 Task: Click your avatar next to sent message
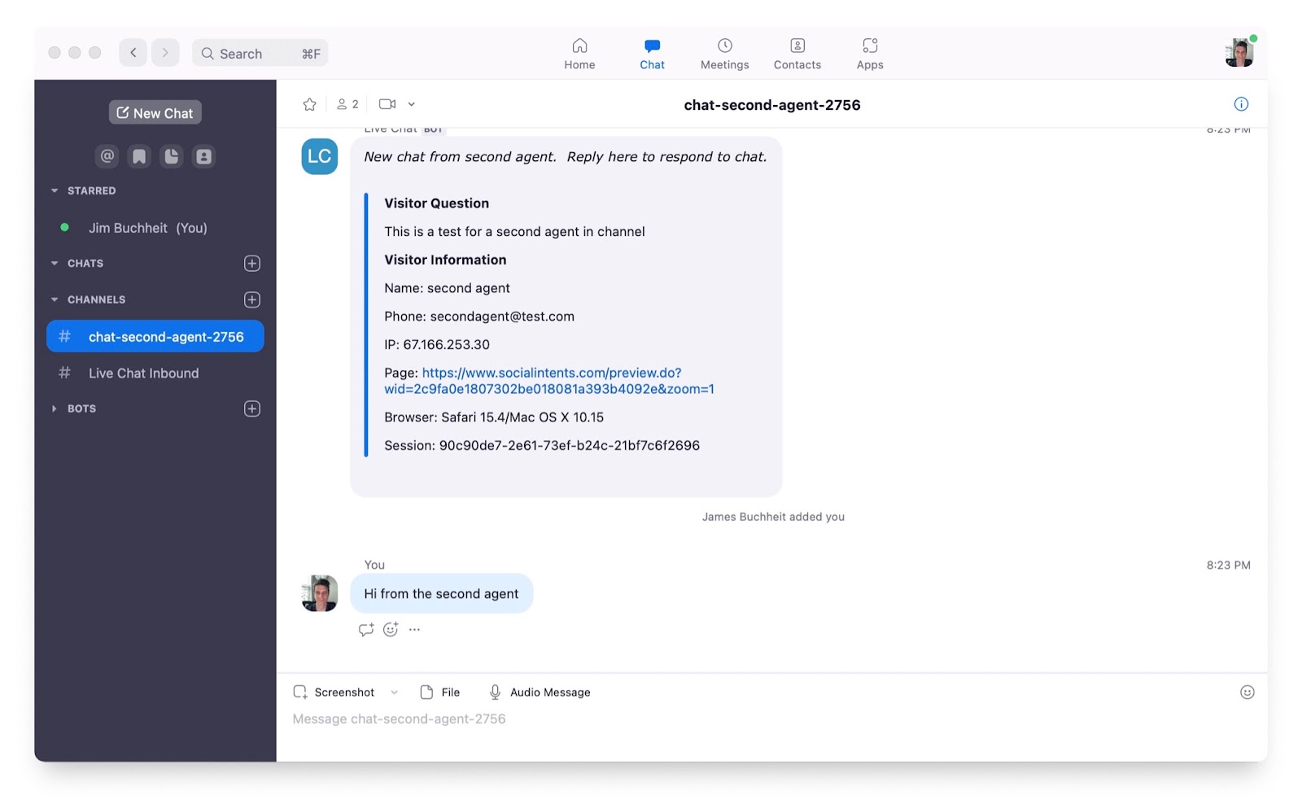(320, 593)
